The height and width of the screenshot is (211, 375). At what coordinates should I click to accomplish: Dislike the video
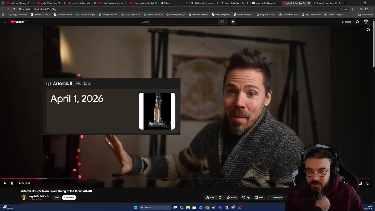220,198
